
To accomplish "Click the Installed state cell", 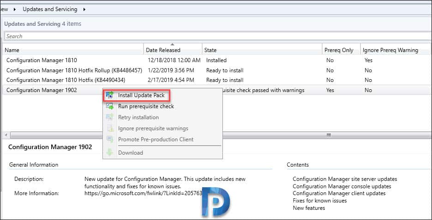I will click(x=216, y=60).
